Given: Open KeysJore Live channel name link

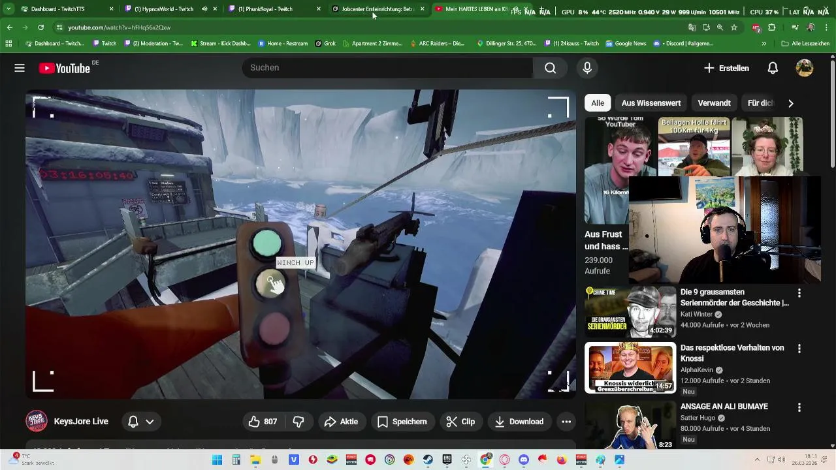Looking at the screenshot, I should click(81, 422).
